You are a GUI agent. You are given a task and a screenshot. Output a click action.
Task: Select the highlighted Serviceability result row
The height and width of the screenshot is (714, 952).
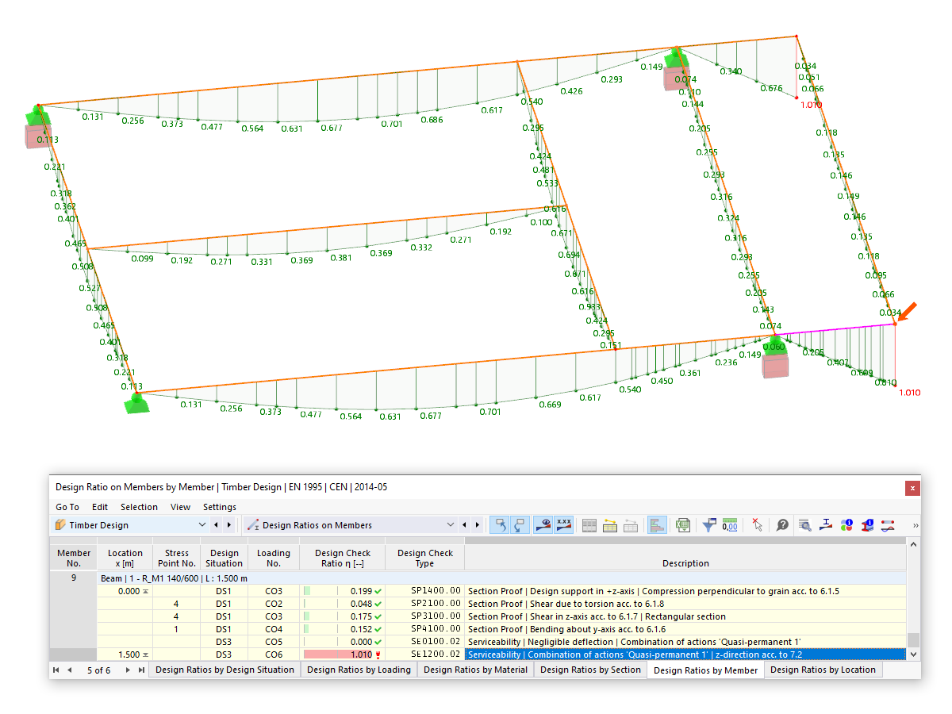click(x=635, y=654)
